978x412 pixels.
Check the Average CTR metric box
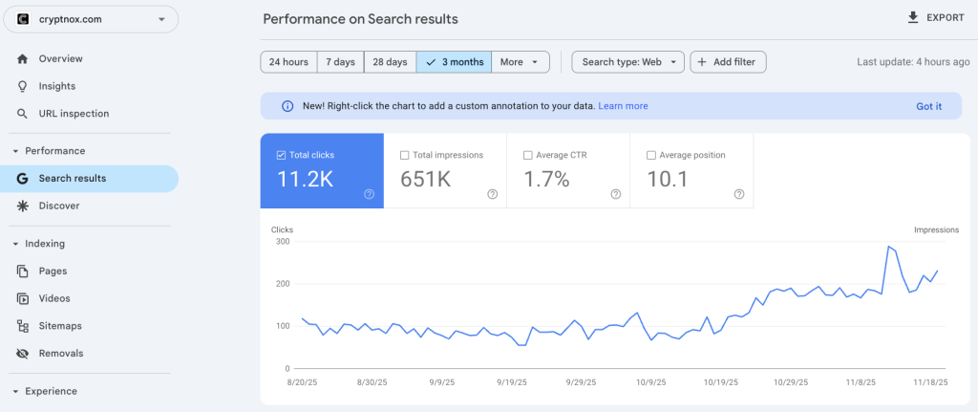(x=528, y=155)
